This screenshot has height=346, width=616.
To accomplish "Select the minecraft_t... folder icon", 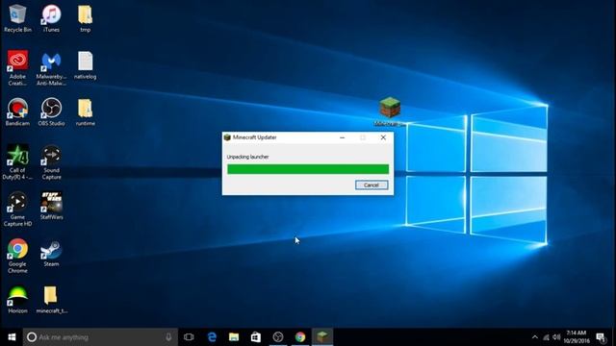I will pos(51,299).
